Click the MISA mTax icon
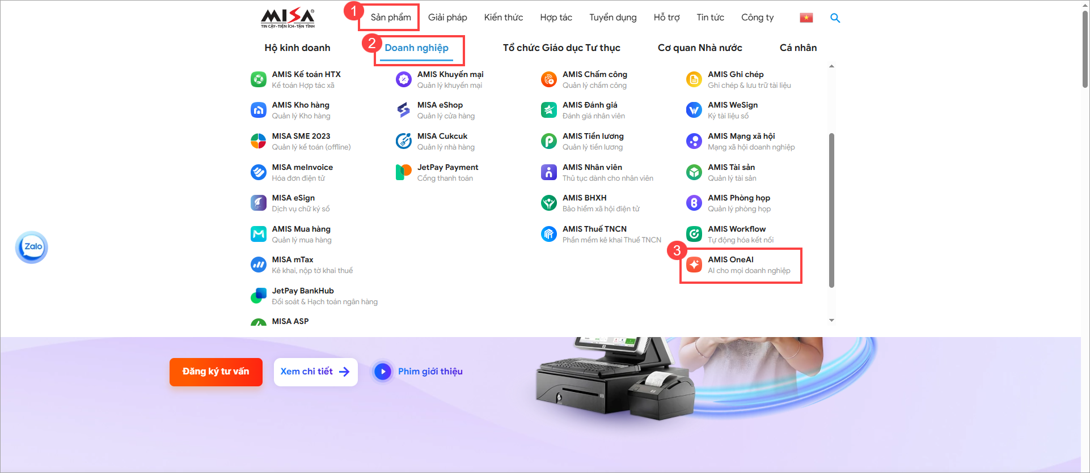Screen dimensions: 1090x473 click(259, 265)
